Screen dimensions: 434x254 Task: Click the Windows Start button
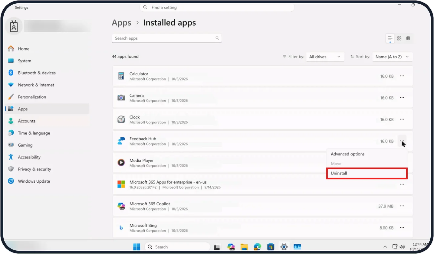click(x=137, y=247)
